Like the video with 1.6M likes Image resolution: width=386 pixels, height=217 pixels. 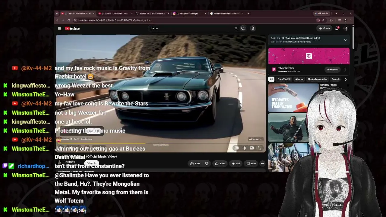pos(195,164)
